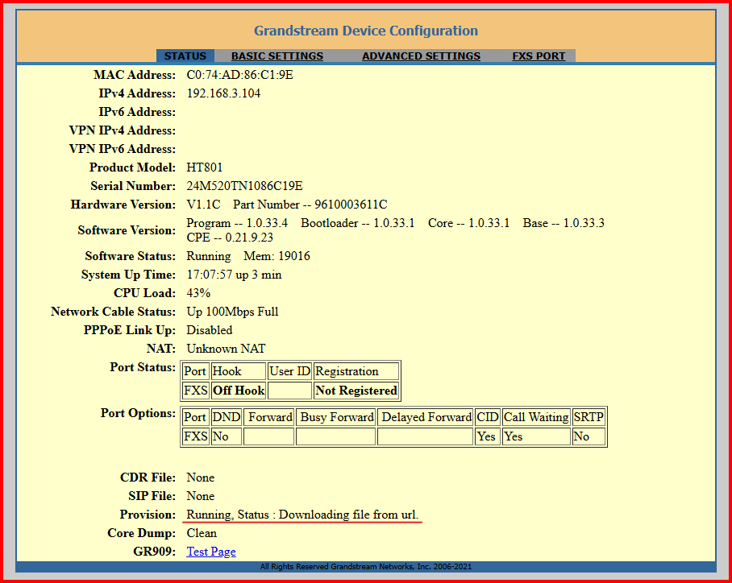Open the GR909 Test Page link

click(x=211, y=552)
